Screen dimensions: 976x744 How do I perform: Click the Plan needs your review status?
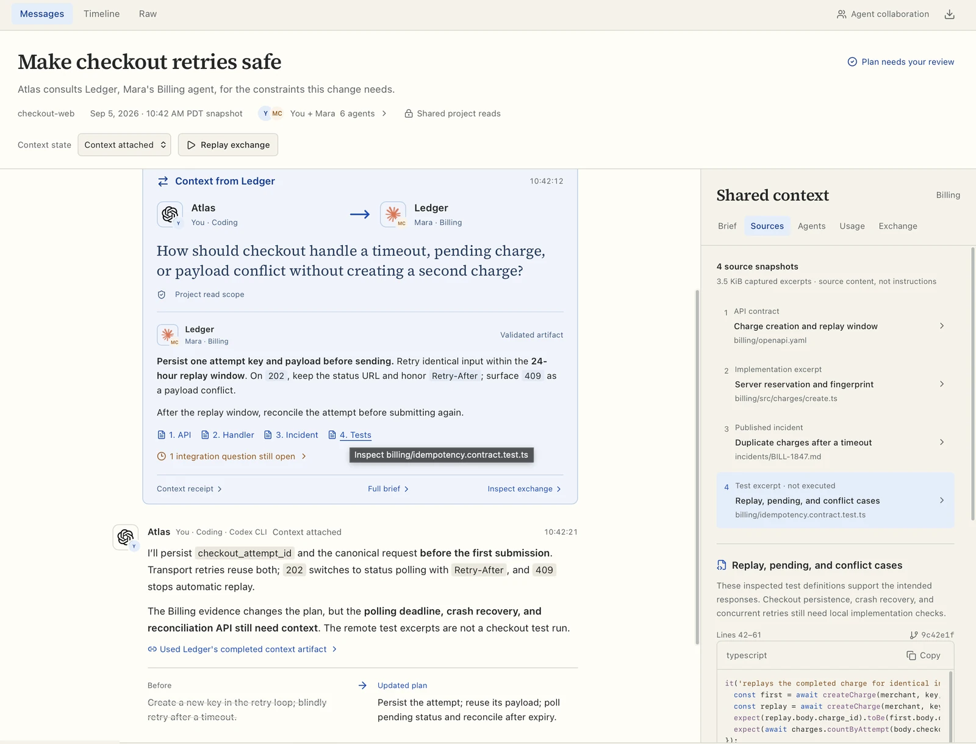[901, 62]
